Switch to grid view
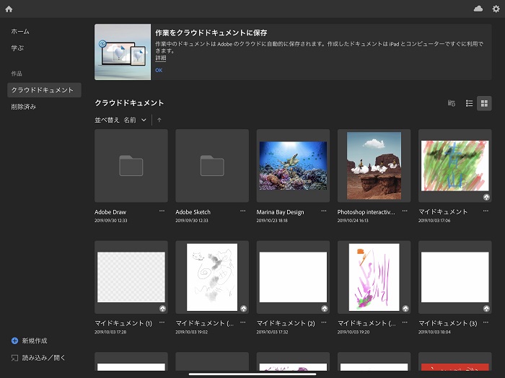505x378 pixels. [484, 103]
